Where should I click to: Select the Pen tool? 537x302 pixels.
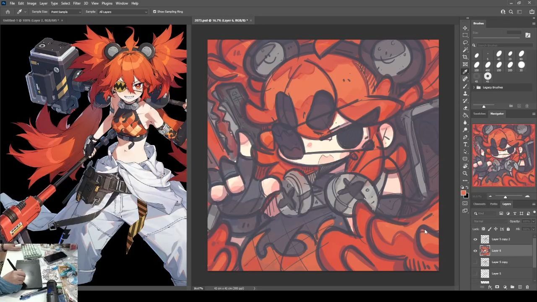(465, 137)
